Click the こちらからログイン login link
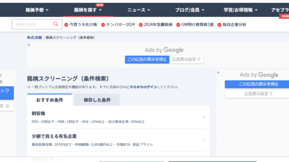Viewport: 289px width, 162px height. click(x=141, y=87)
